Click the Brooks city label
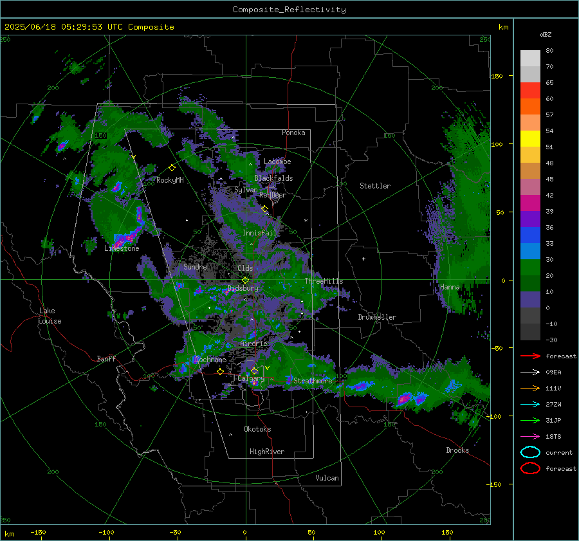 click(457, 450)
